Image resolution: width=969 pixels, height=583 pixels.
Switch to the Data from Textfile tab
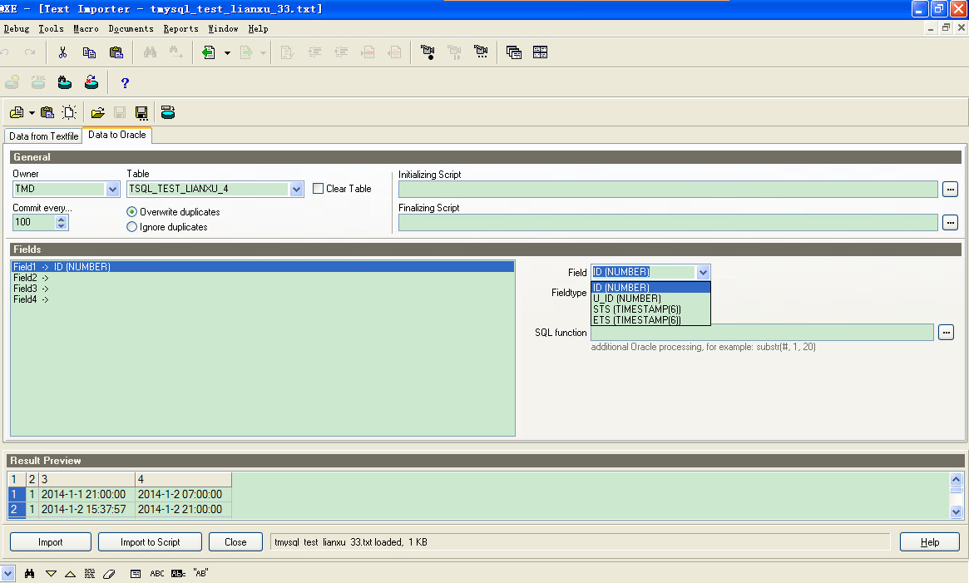[x=44, y=136]
